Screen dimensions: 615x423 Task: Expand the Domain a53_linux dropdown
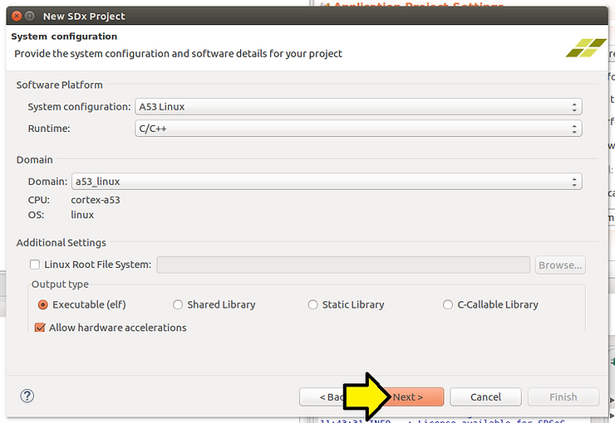[x=327, y=182]
